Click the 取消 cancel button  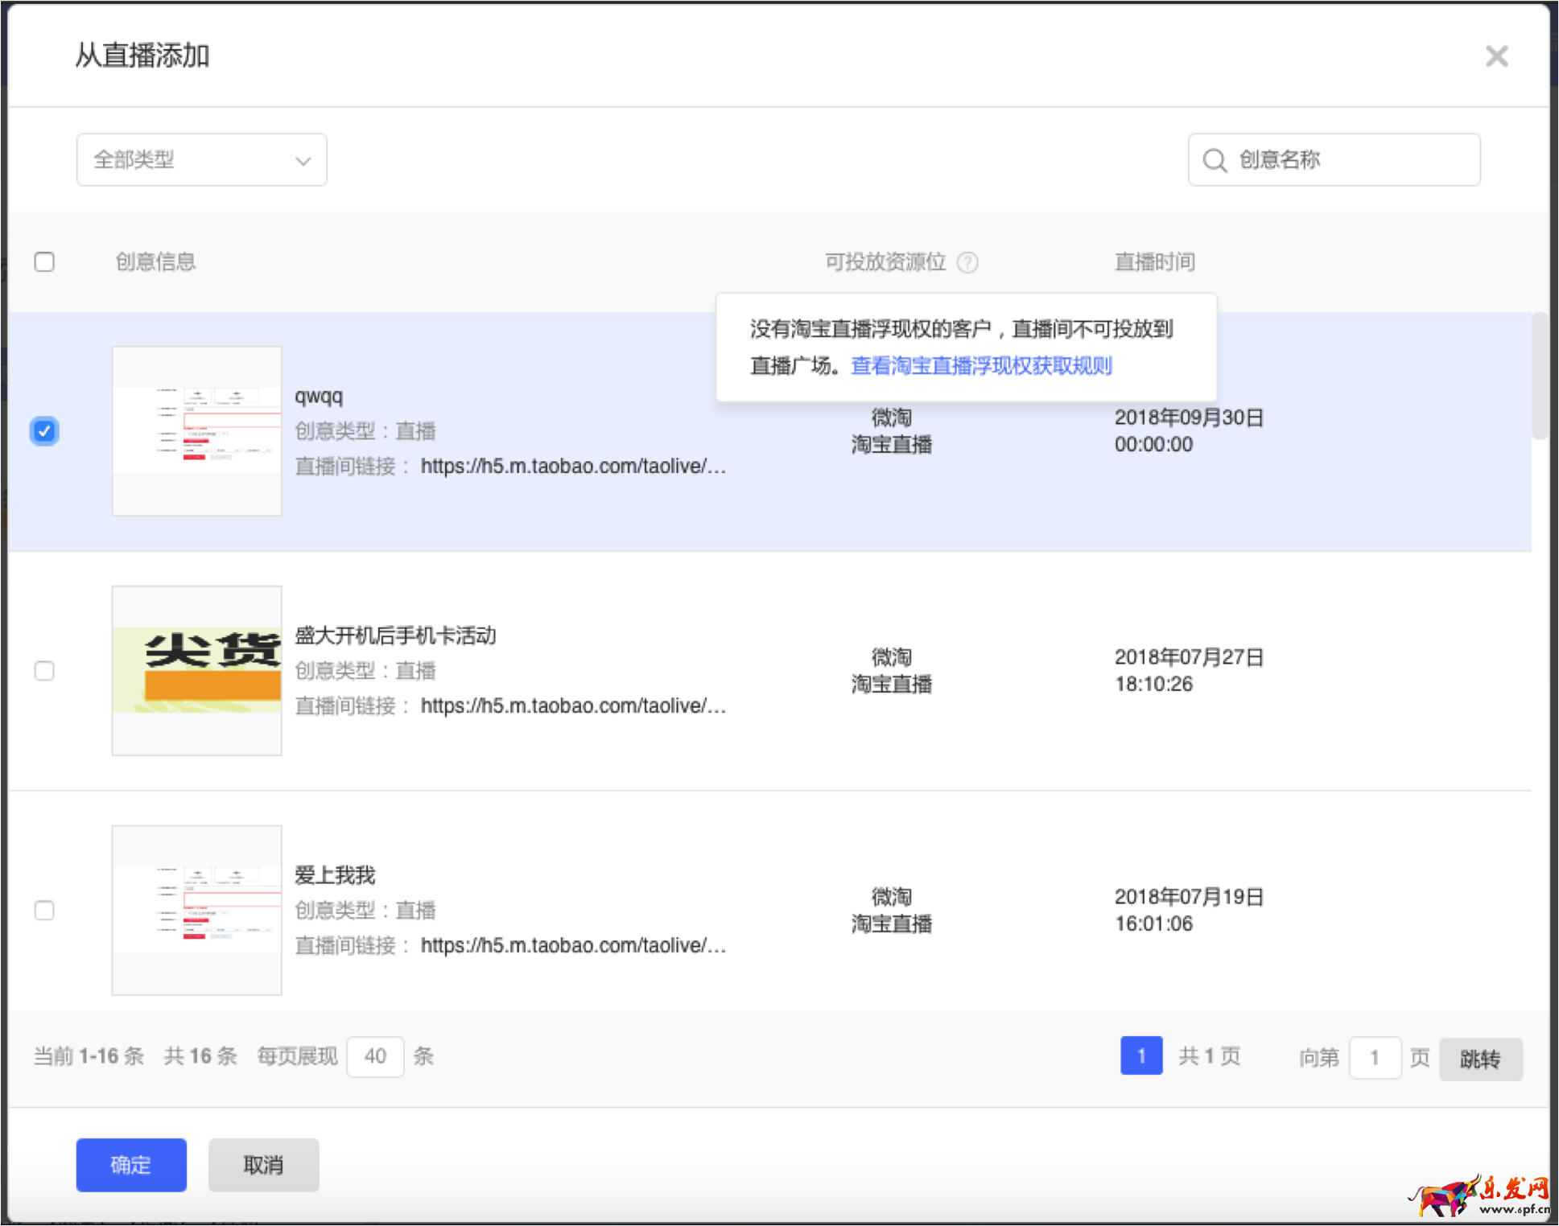pyautogui.click(x=263, y=1164)
